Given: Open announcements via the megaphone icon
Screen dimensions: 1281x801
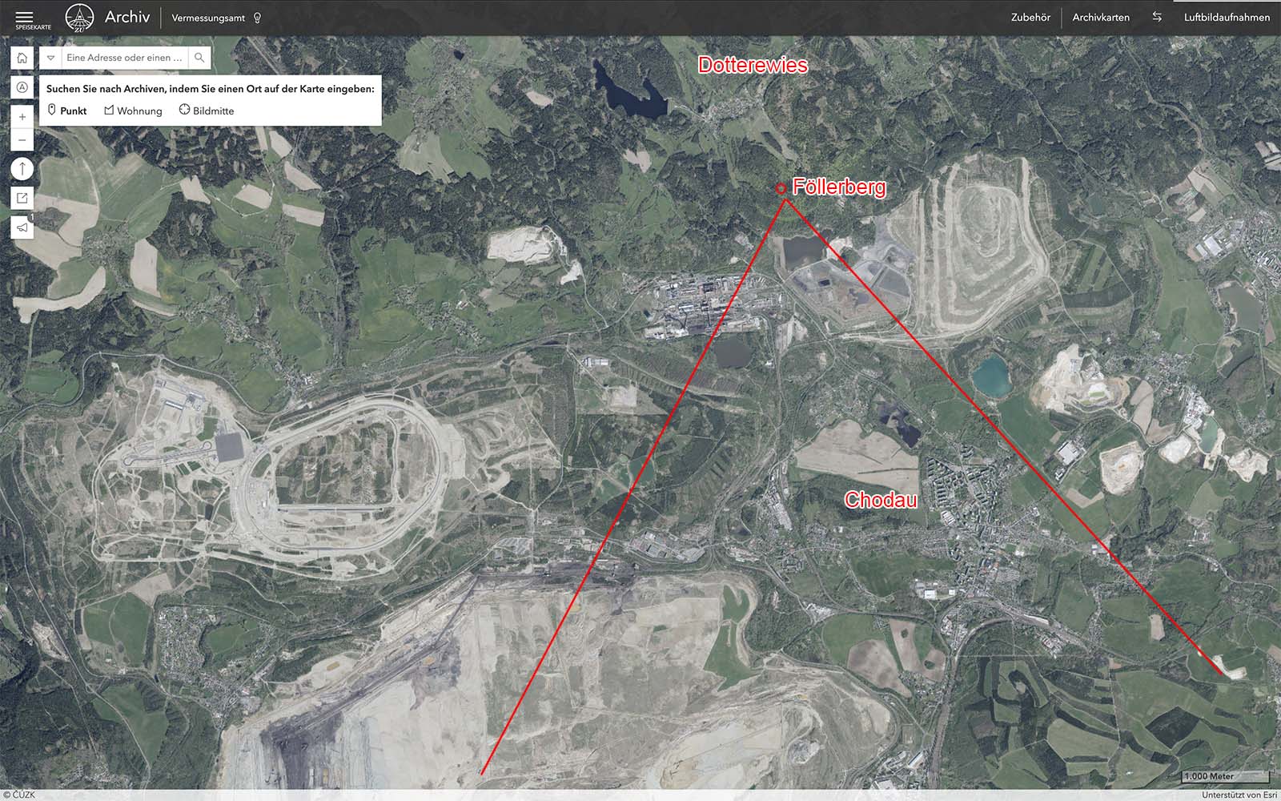Looking at the screenshot, I should point(22,227).
